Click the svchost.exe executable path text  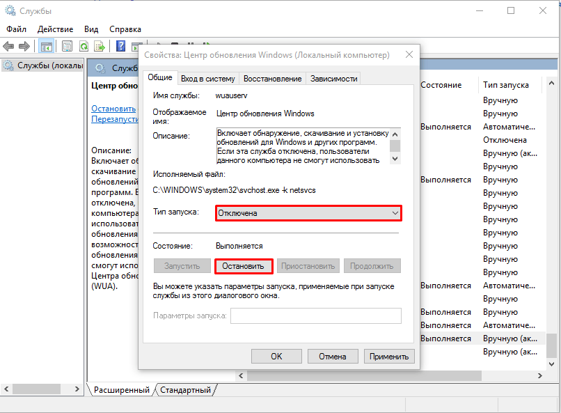pyautogui.click(x=234, y=190)
